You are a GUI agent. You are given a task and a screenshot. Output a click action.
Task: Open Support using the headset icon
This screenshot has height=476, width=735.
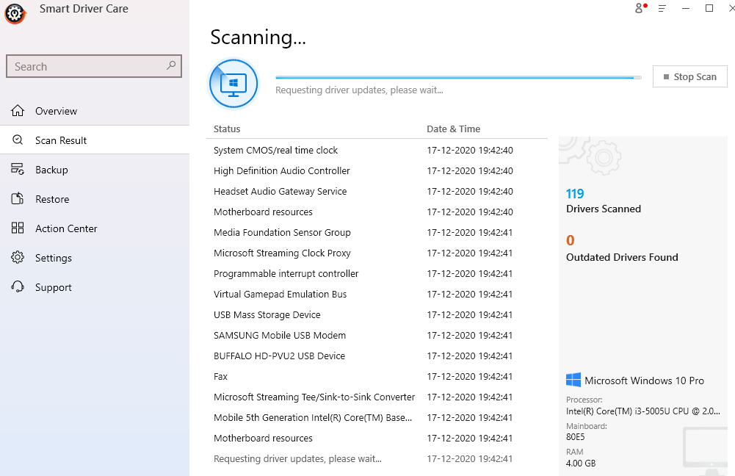(x=18, y=286)
